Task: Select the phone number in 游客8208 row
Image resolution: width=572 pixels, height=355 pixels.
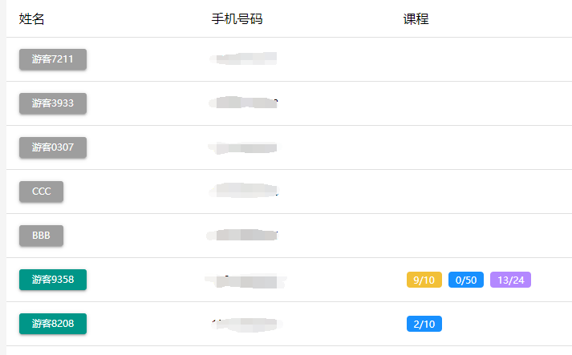Action: (245, 325)
